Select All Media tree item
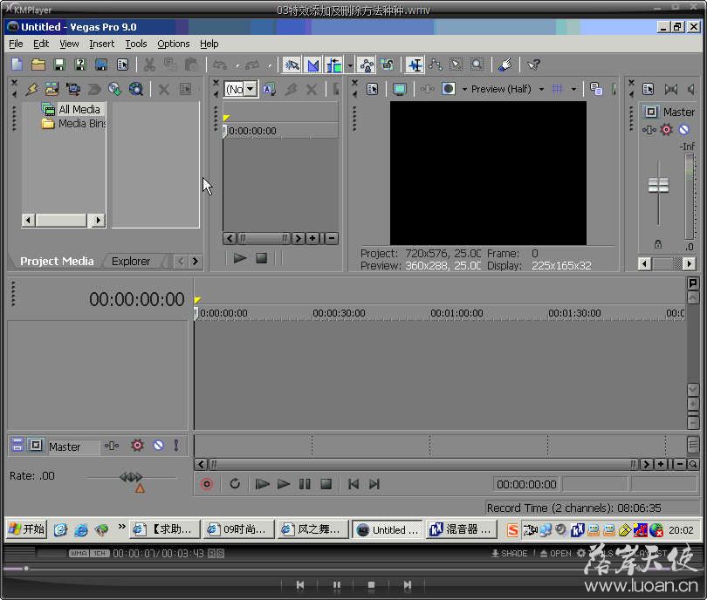Image resolution: width=707 pixels, height=600 pixels. (x=79, y=109)
